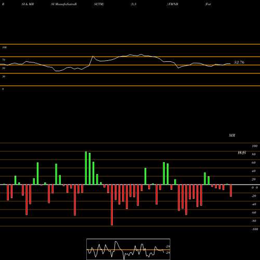Click the RSI line peak near the 70 level
Image resolution: width=260 pixels, height=260 pixels.
(x=93, y=56)
